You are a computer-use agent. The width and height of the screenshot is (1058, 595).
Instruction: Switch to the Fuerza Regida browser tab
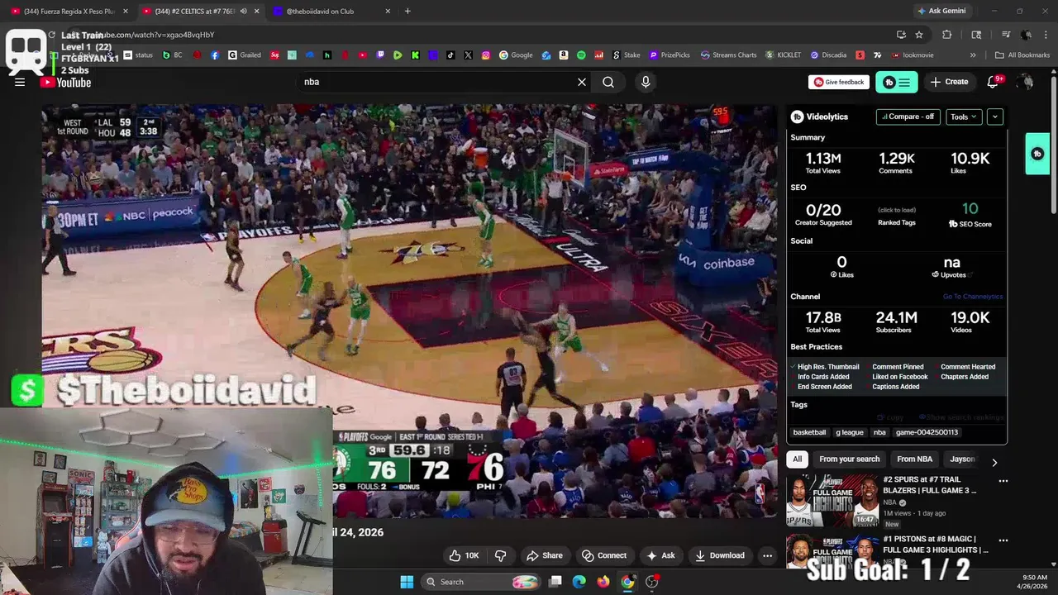tap(69, 12)
